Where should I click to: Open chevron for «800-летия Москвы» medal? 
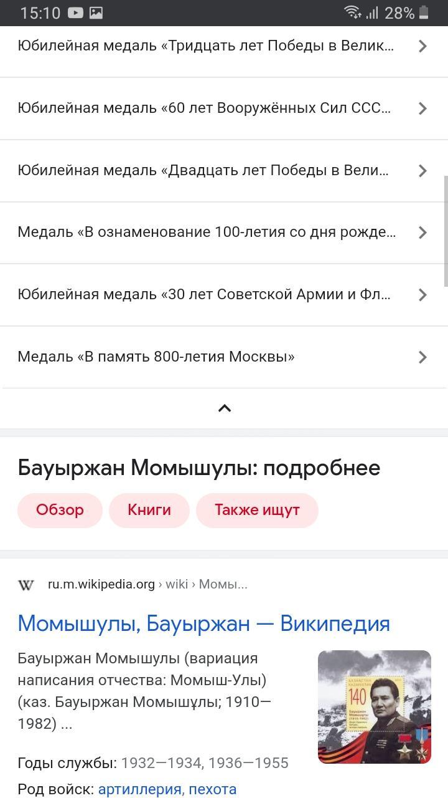point(422,357)
